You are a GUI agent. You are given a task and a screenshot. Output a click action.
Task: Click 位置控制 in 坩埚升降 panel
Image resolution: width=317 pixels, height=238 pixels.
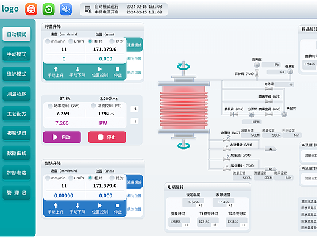(100, 209)
